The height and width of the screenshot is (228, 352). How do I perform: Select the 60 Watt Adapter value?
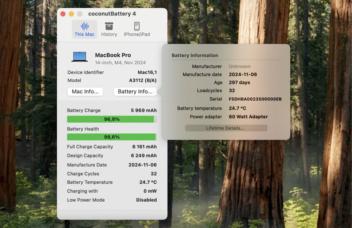point(248,117)
